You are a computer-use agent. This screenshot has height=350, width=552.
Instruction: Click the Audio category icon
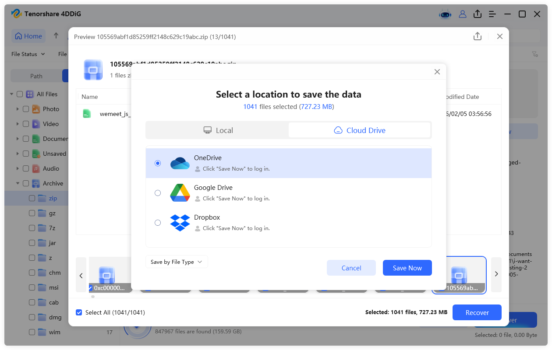pos(36,168)
